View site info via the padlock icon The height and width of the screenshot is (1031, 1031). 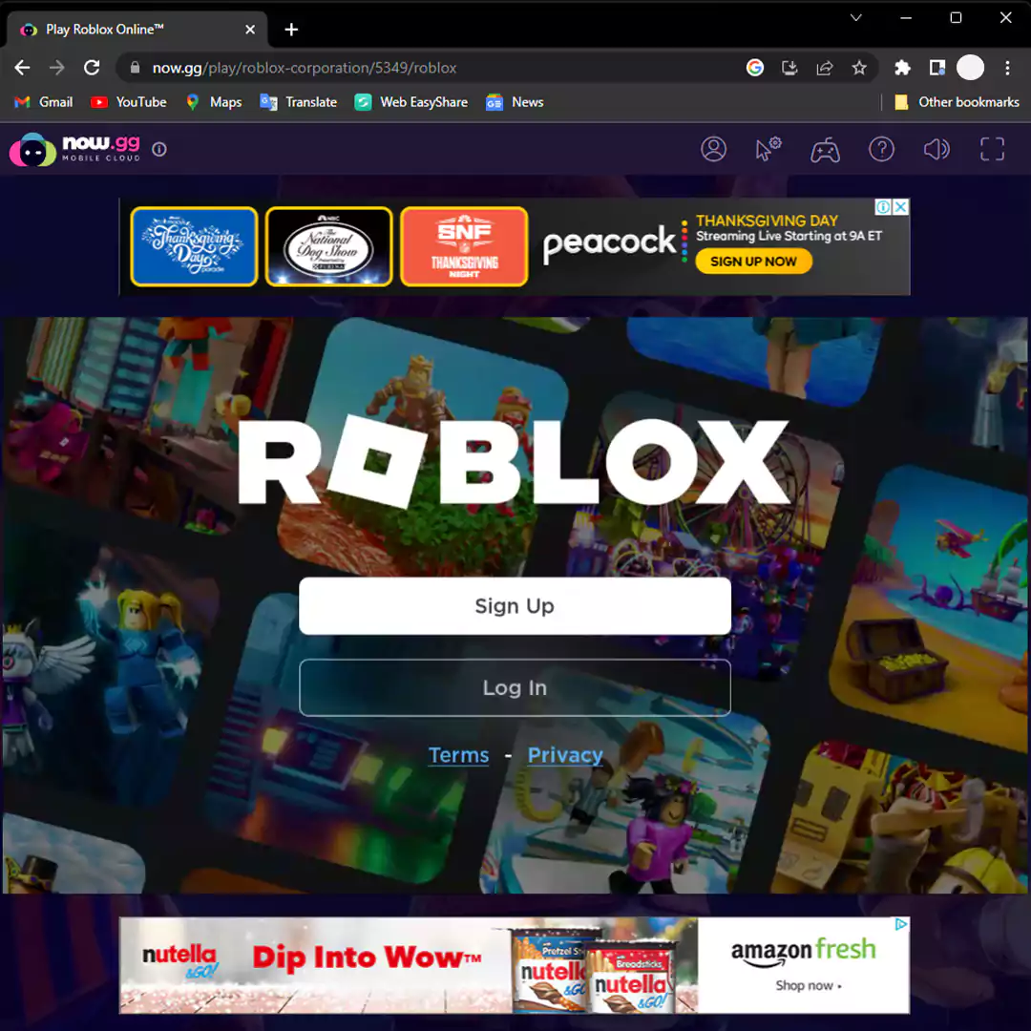click(135, 68)
